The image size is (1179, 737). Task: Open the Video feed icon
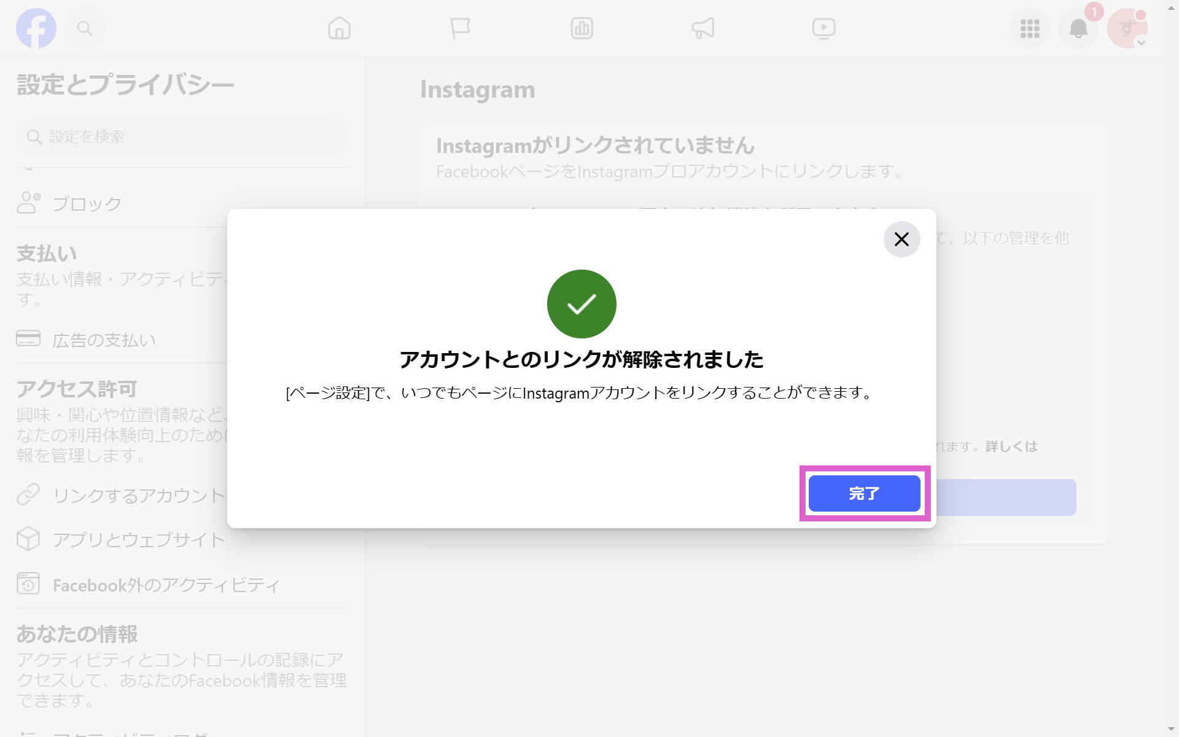[x=823, y=28]
